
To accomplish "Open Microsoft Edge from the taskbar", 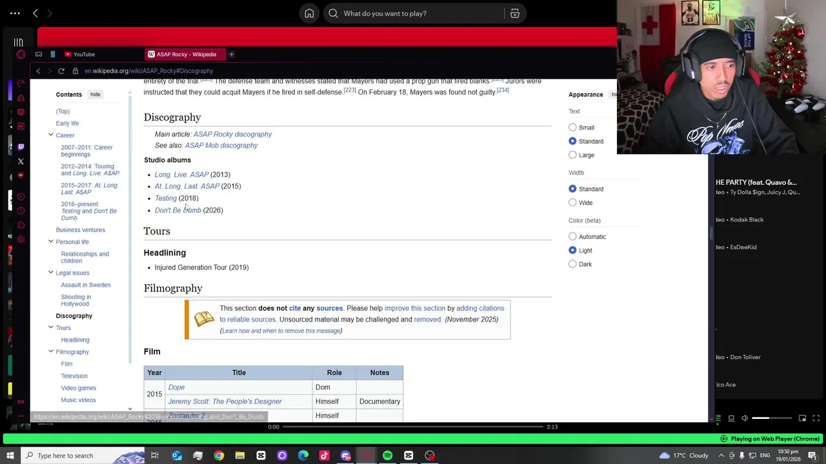I will coord(303,456).
